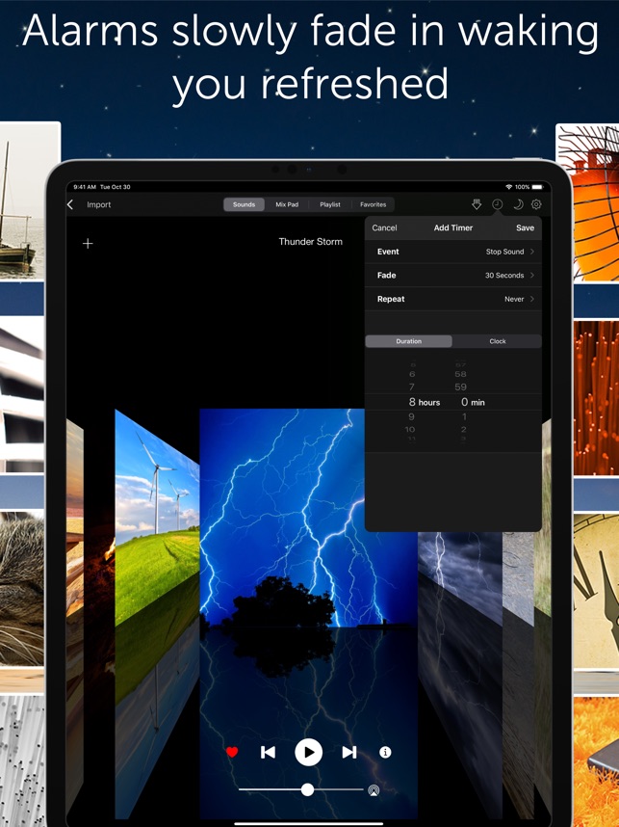Image resolution: width=619 pixels, height=827 pixels.
Task: Show sound info with the i icon
Action: click(x=385, y=752)
